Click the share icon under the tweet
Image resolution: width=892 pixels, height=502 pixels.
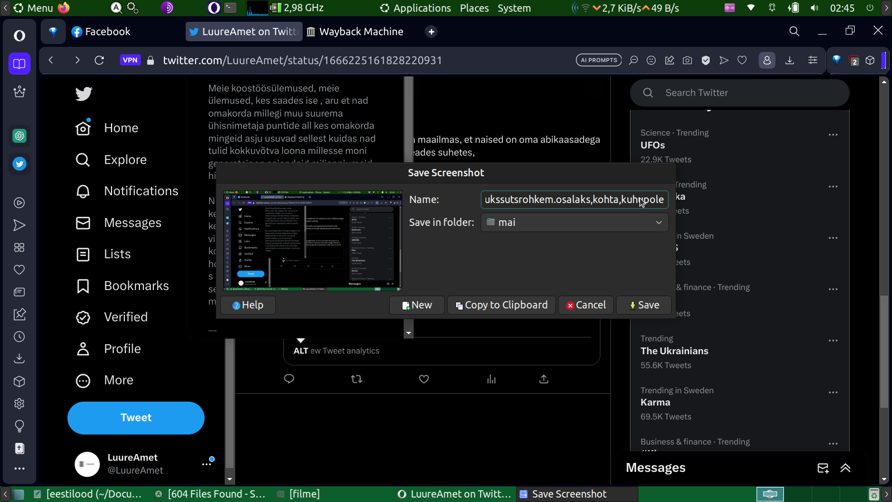click(544, 379)
